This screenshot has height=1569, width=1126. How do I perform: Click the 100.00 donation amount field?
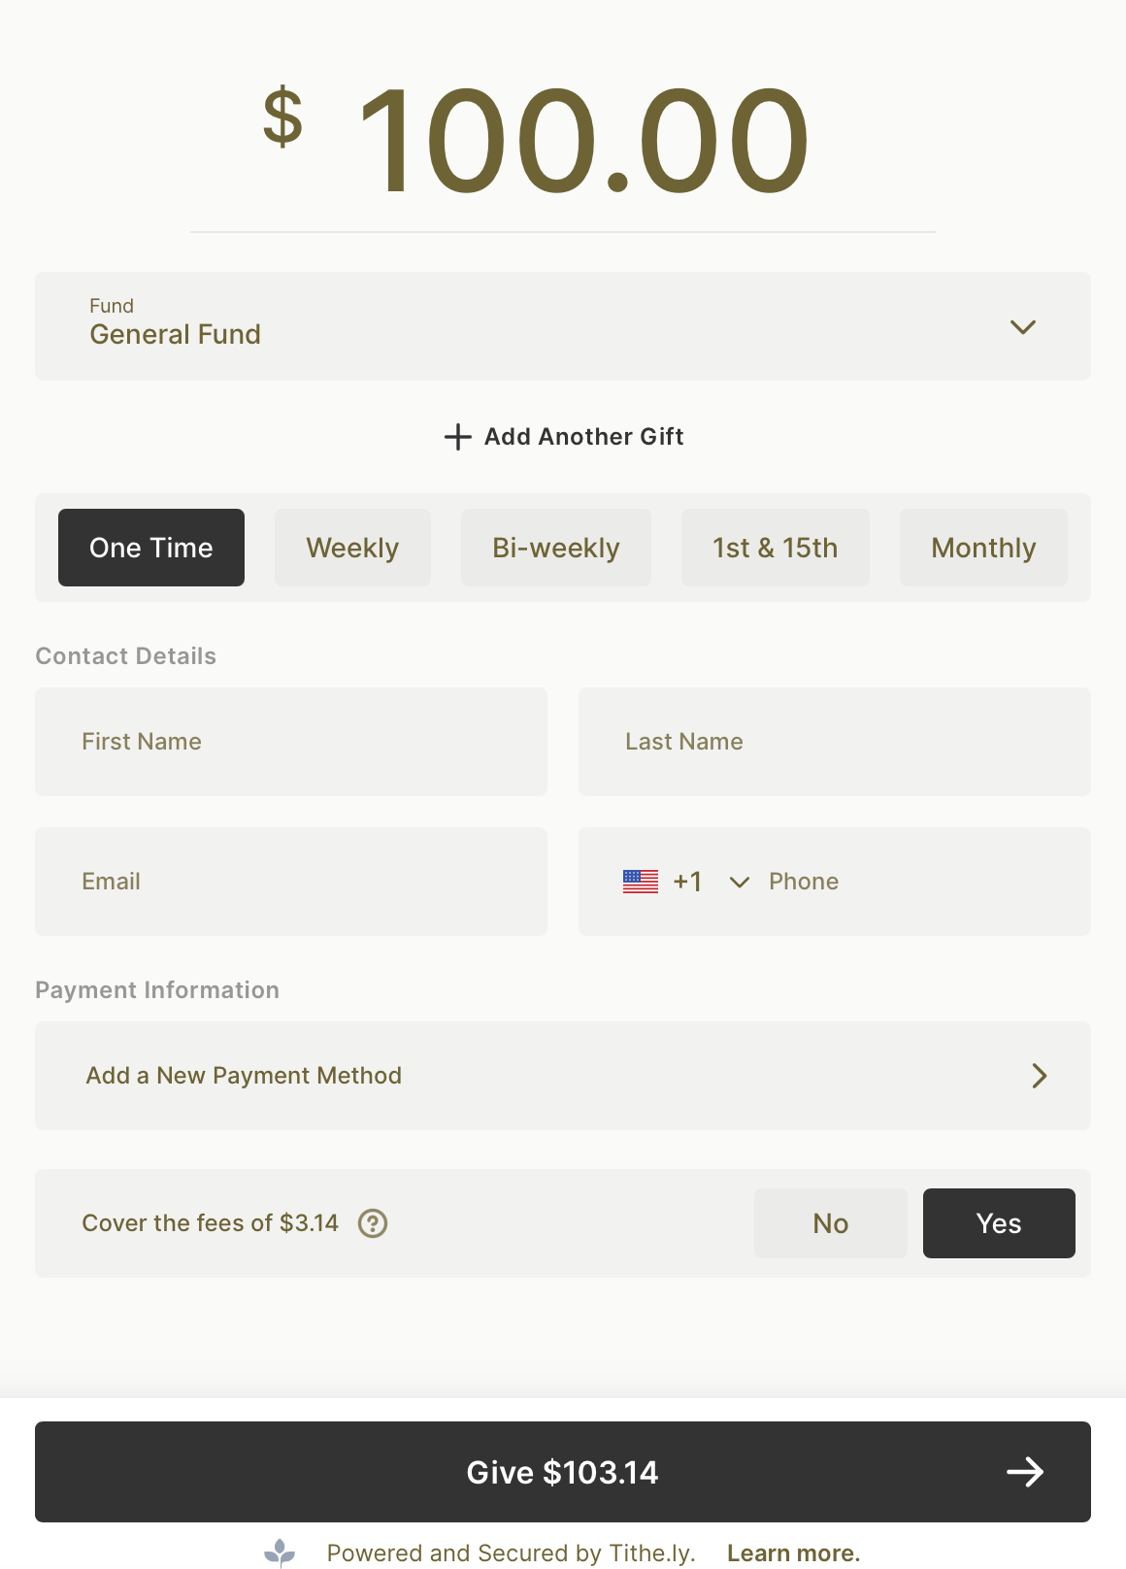[x=582, y=141]
